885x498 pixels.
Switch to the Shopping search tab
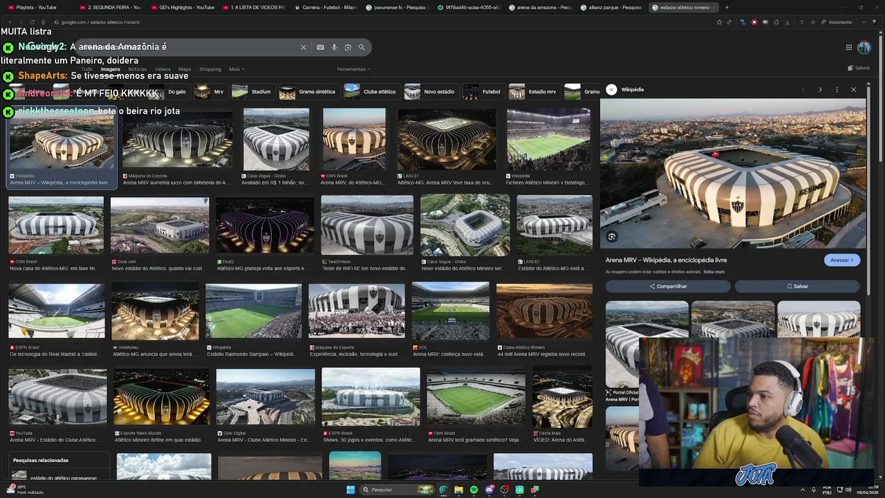click(210, 69)
